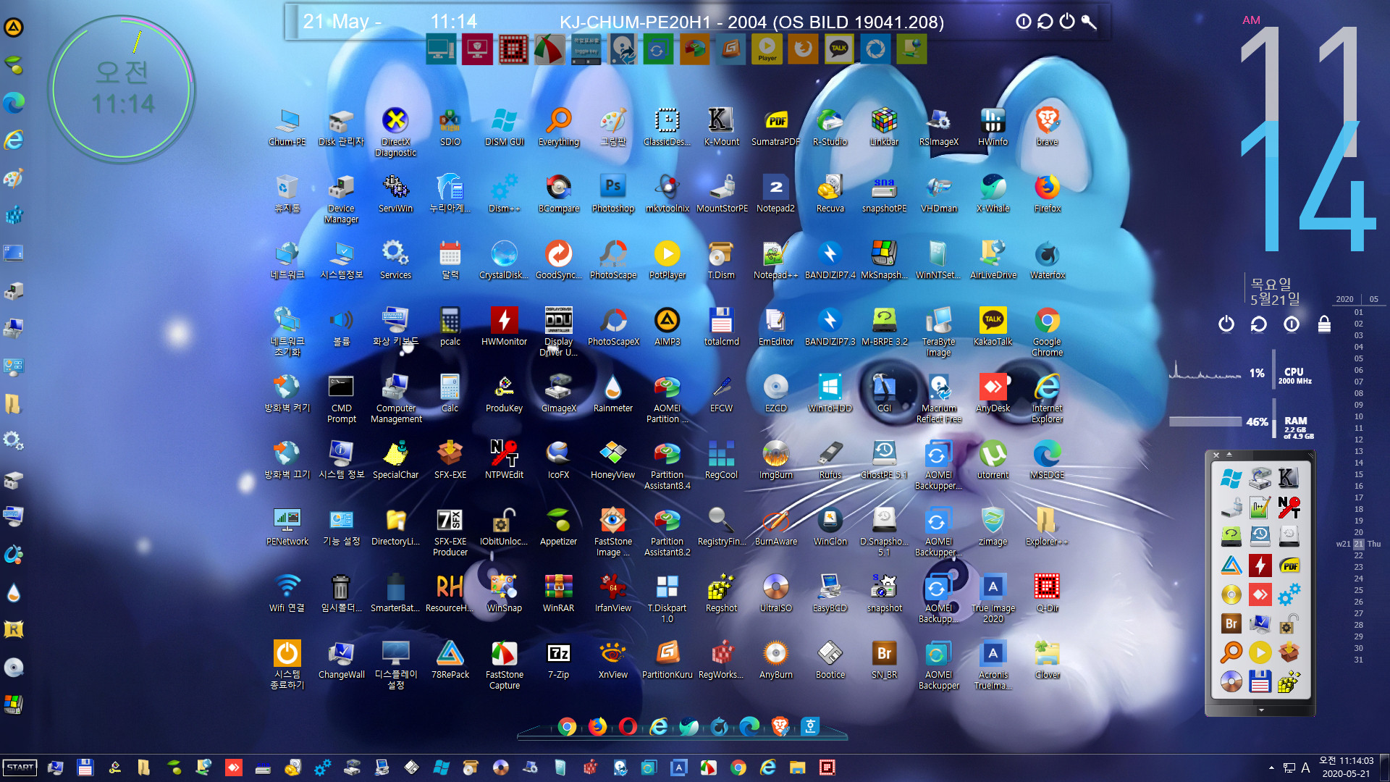Click the Chrome icon in the bottom dock

[x=567, y=726]
